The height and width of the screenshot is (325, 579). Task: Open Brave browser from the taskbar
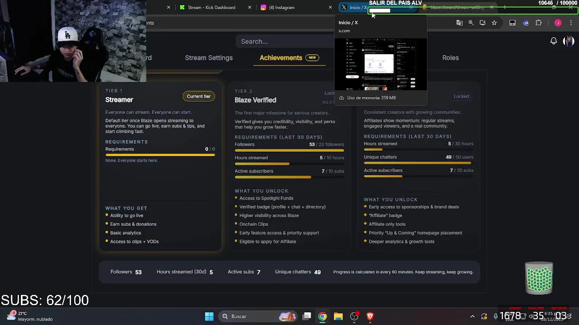coord(370,316)
